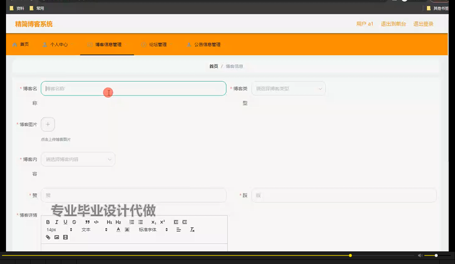Click the 赞 input field
Image resolution: width=455 pixels, height=264 pixels.
pos(134,195)
